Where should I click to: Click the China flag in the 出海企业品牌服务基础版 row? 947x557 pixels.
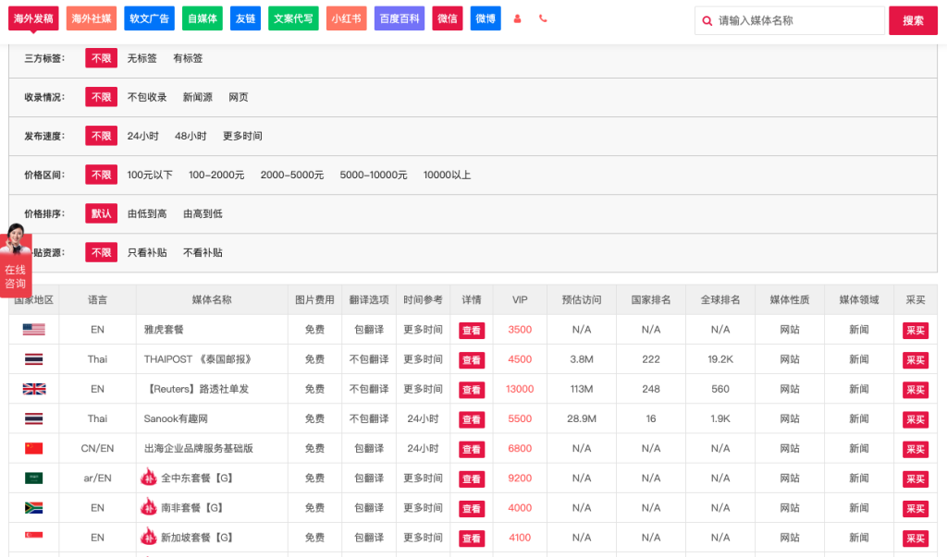32,448
